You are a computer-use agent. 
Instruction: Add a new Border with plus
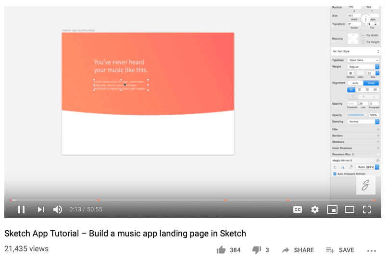click(x=378, y=136)
